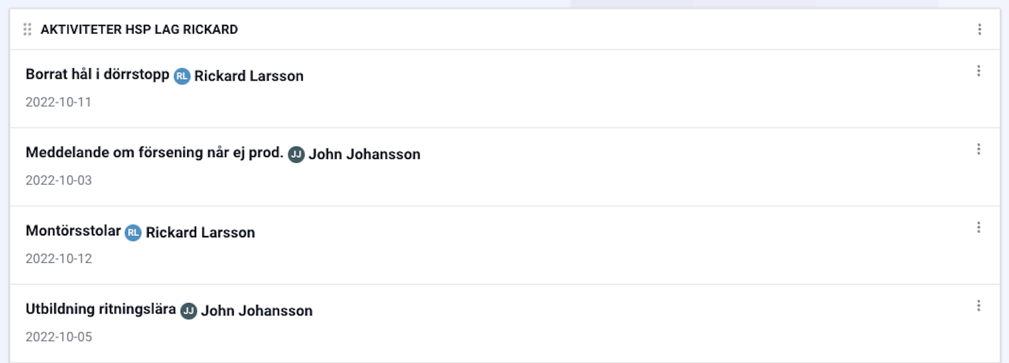This screenshot has width=1009, height=363.
Task: Open three-dot menu for Borrat hål i dörrstopp
Action: (x=978, y=71)
